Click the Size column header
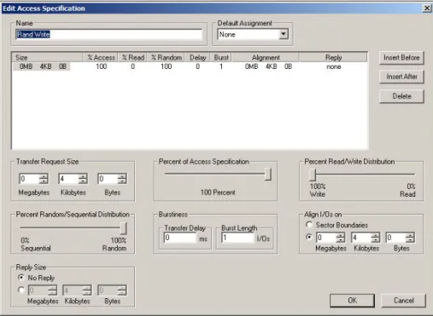 pos(48,58)
